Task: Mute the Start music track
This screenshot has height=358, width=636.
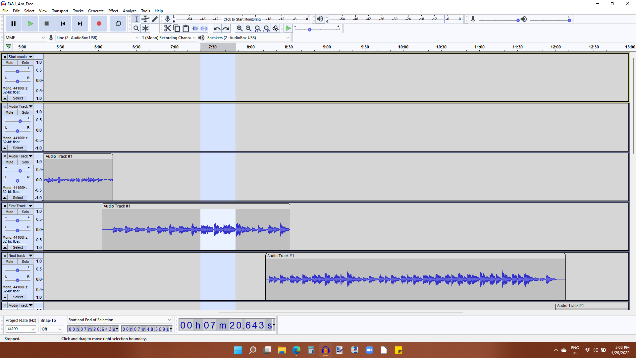Action: coord(9,63)
